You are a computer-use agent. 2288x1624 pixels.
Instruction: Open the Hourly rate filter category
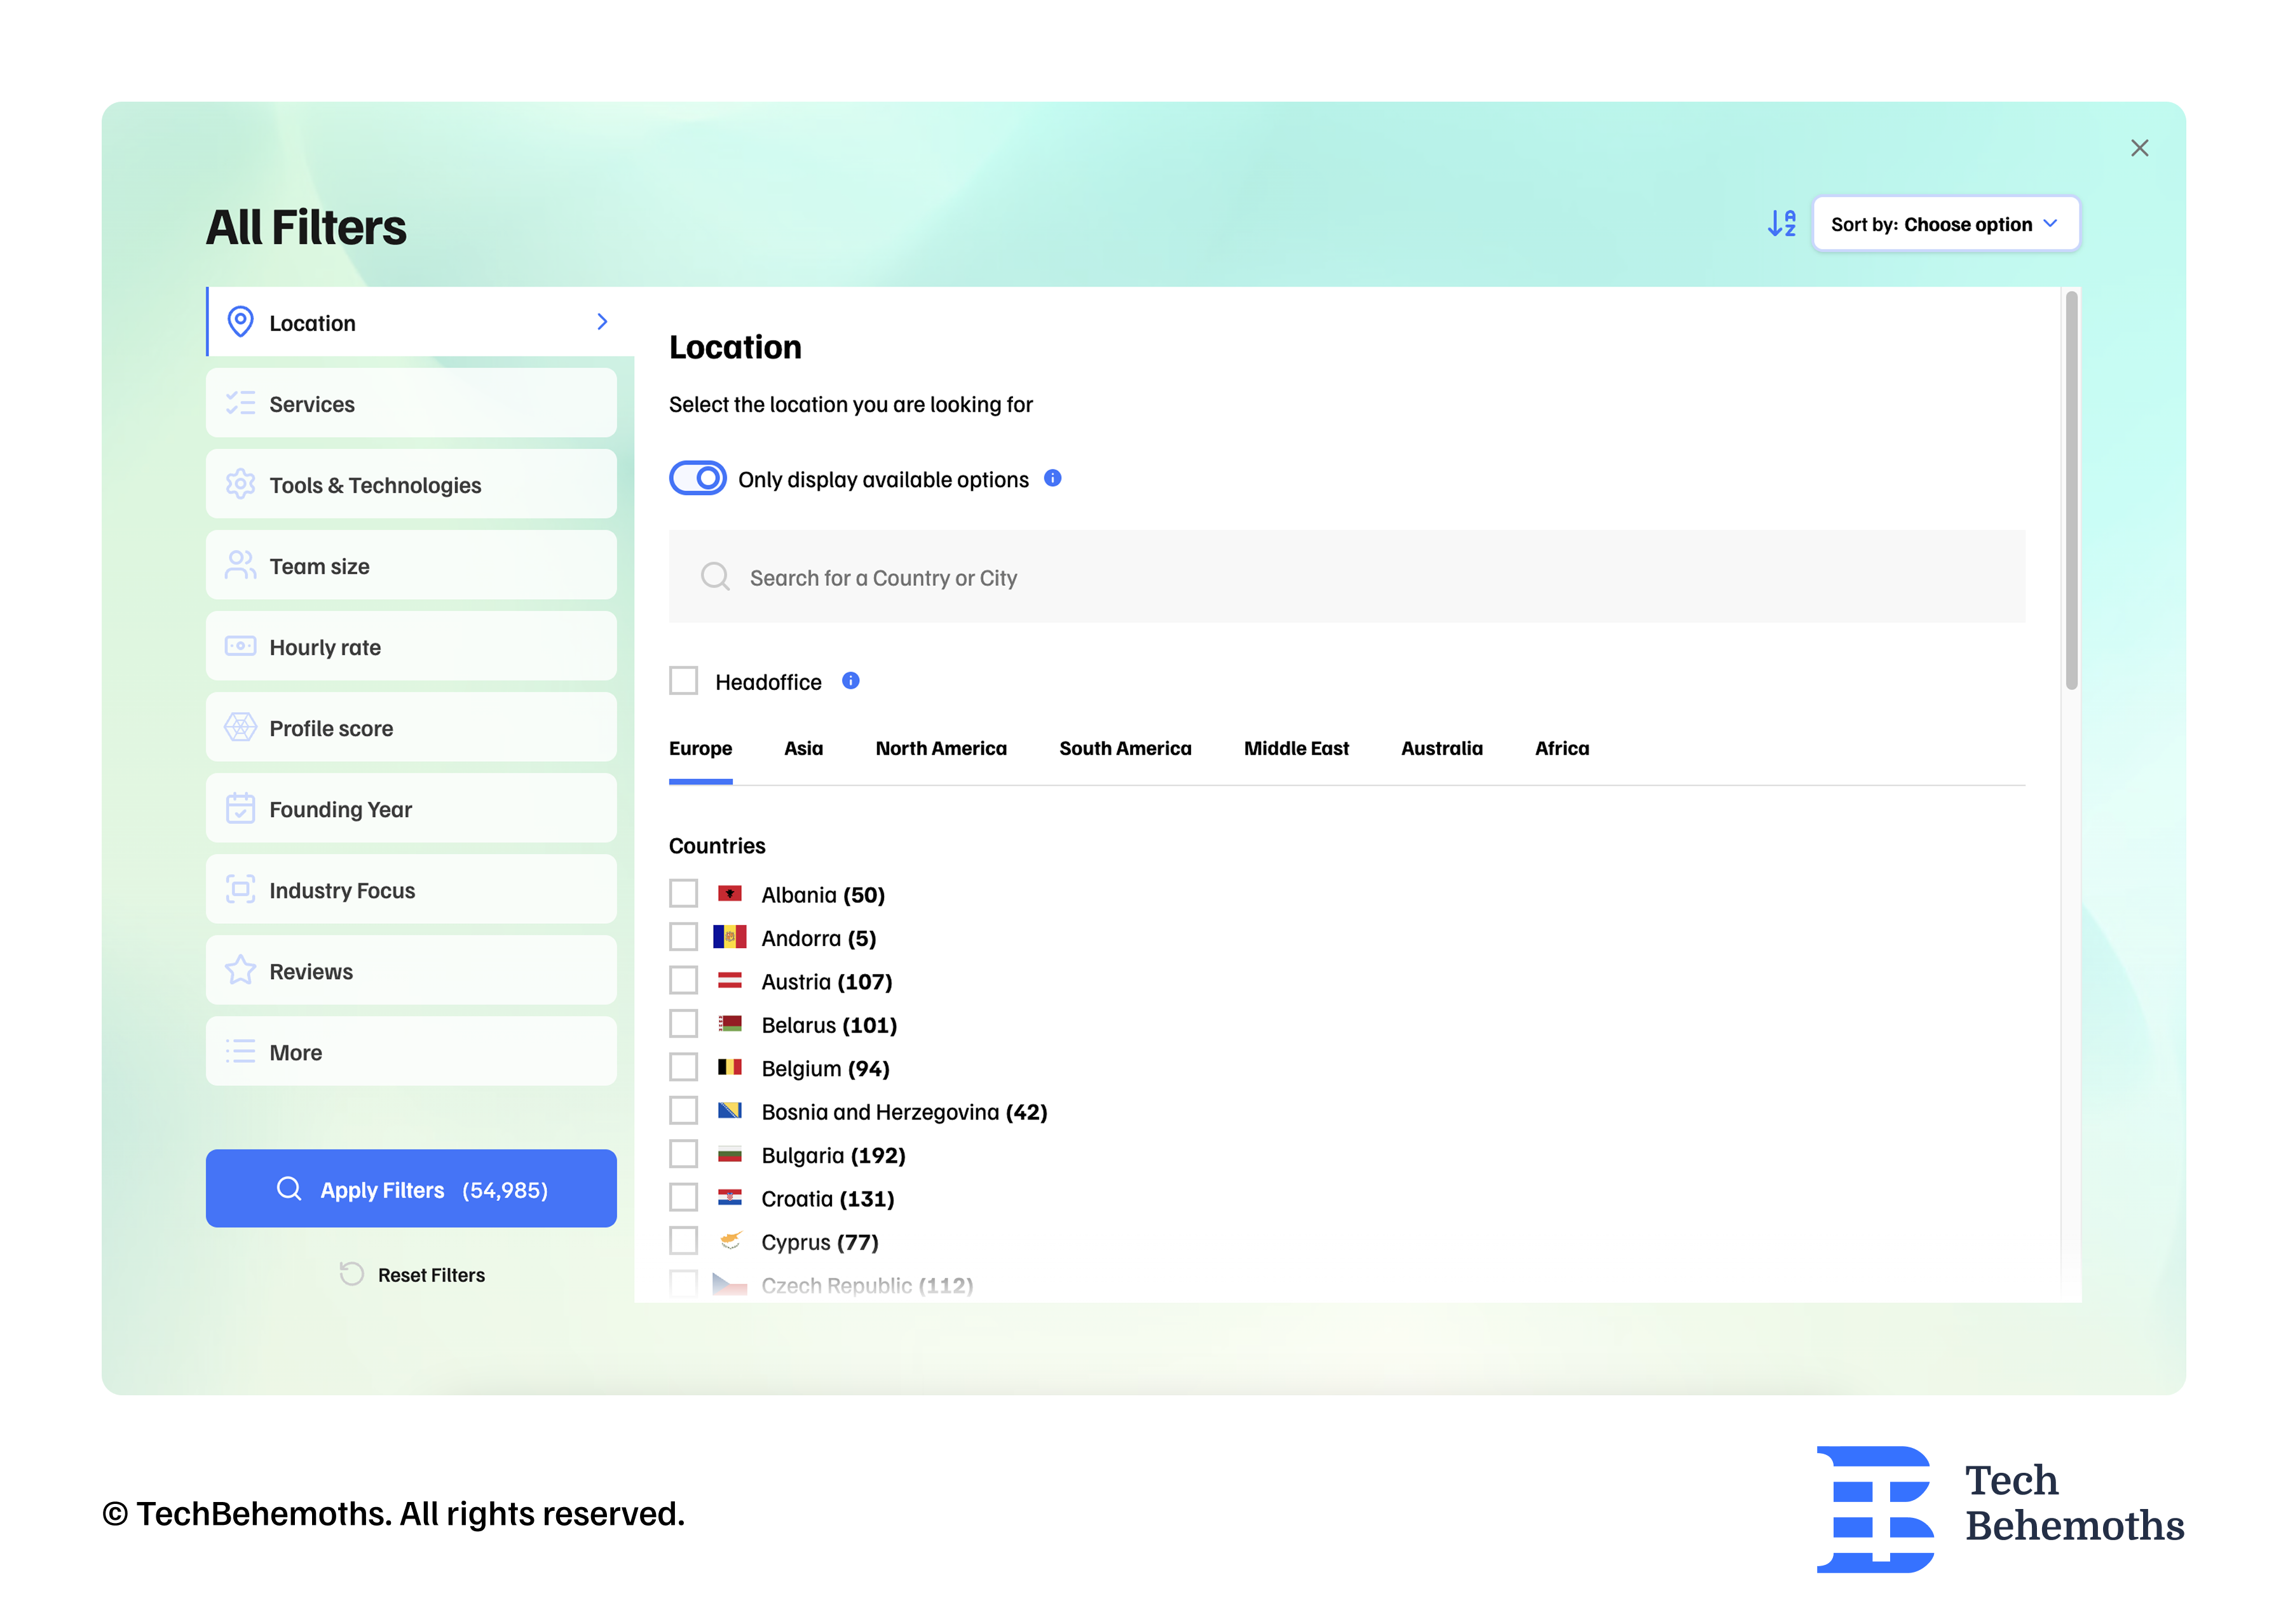point(411,646)
